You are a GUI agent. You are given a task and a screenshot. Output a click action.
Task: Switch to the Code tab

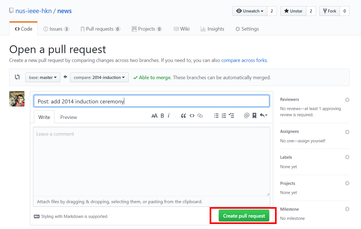(x=23, y=29)
